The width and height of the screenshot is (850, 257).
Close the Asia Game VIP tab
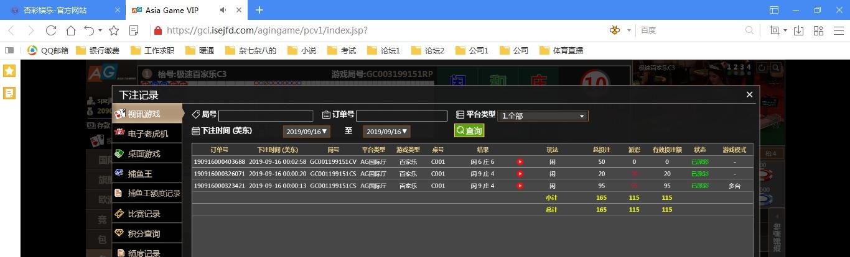(x=240, y=11)
